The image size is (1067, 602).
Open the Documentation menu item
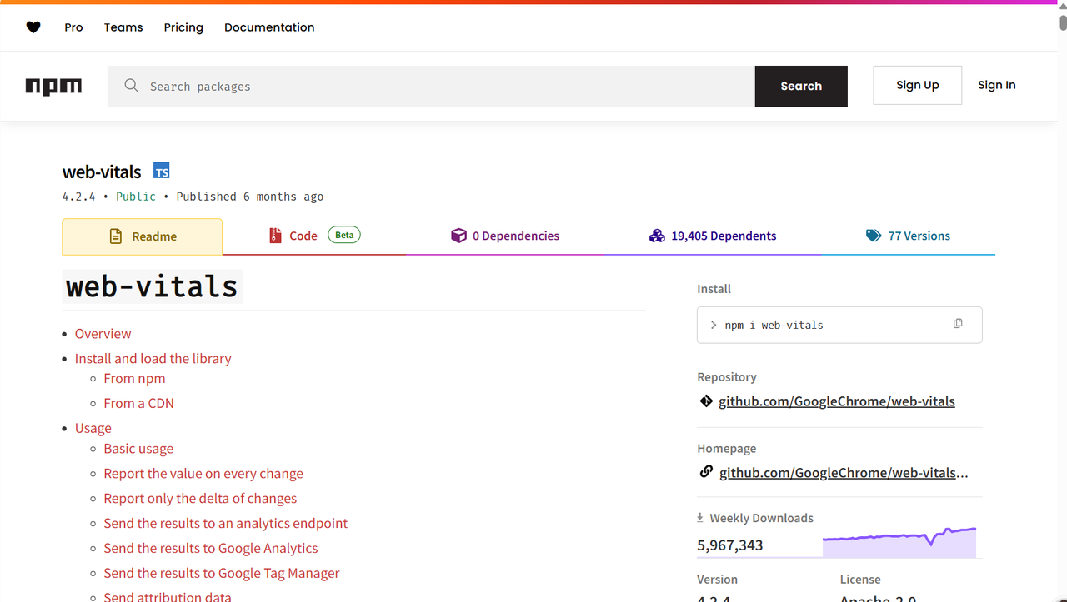(269, 27)
